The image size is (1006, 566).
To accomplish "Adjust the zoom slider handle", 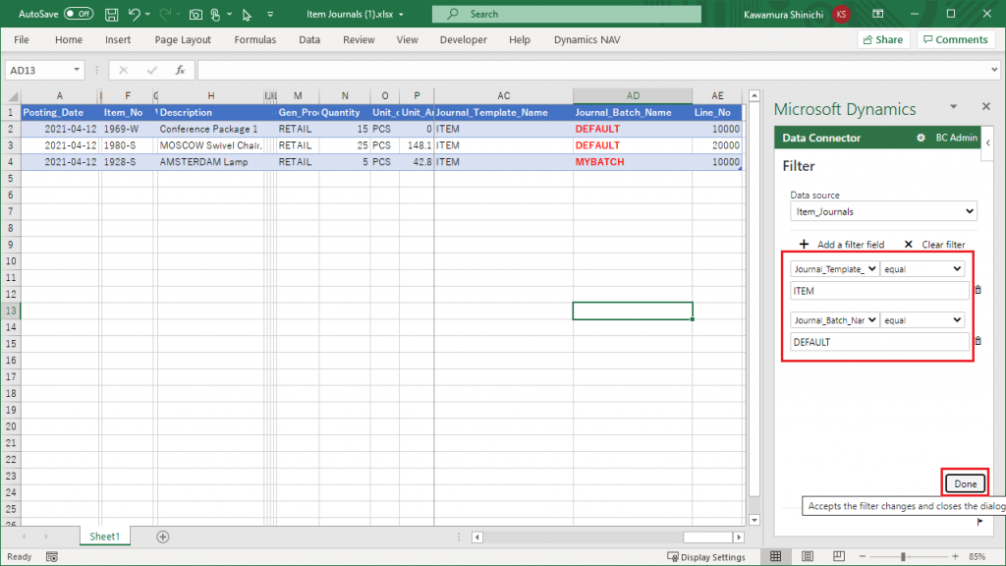I will (903, 556).
